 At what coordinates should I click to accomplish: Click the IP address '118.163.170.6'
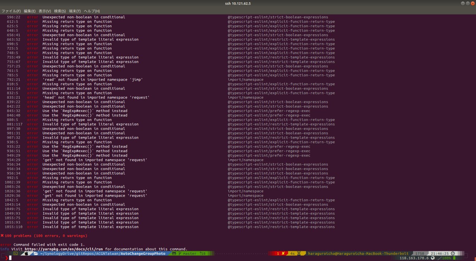click(414, 258)
